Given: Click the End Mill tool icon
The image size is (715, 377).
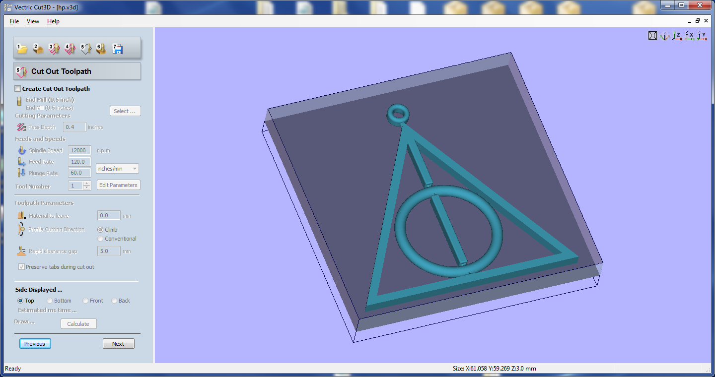Looking at the screenshot, I should [x=19, y=101].
